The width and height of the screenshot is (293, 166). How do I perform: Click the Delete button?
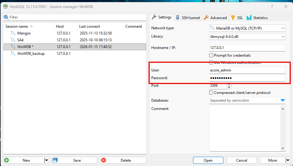point(123,160)
